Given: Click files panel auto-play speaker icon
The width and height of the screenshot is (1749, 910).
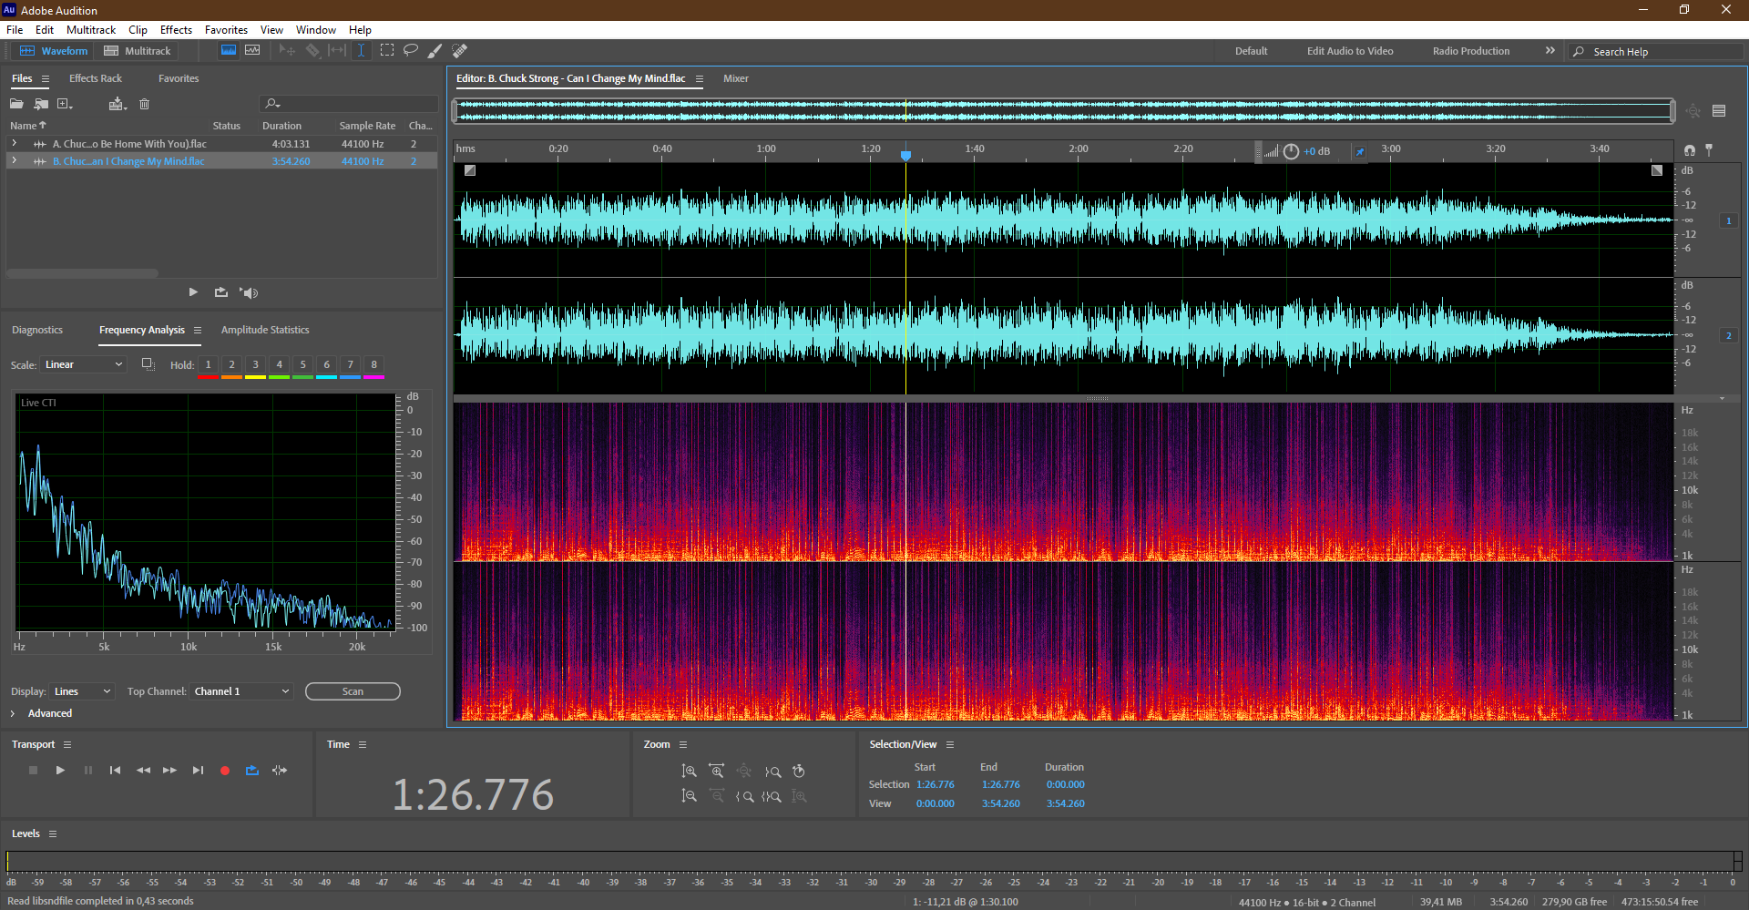Looking at the screenshot, I should (x=249, y=292).
